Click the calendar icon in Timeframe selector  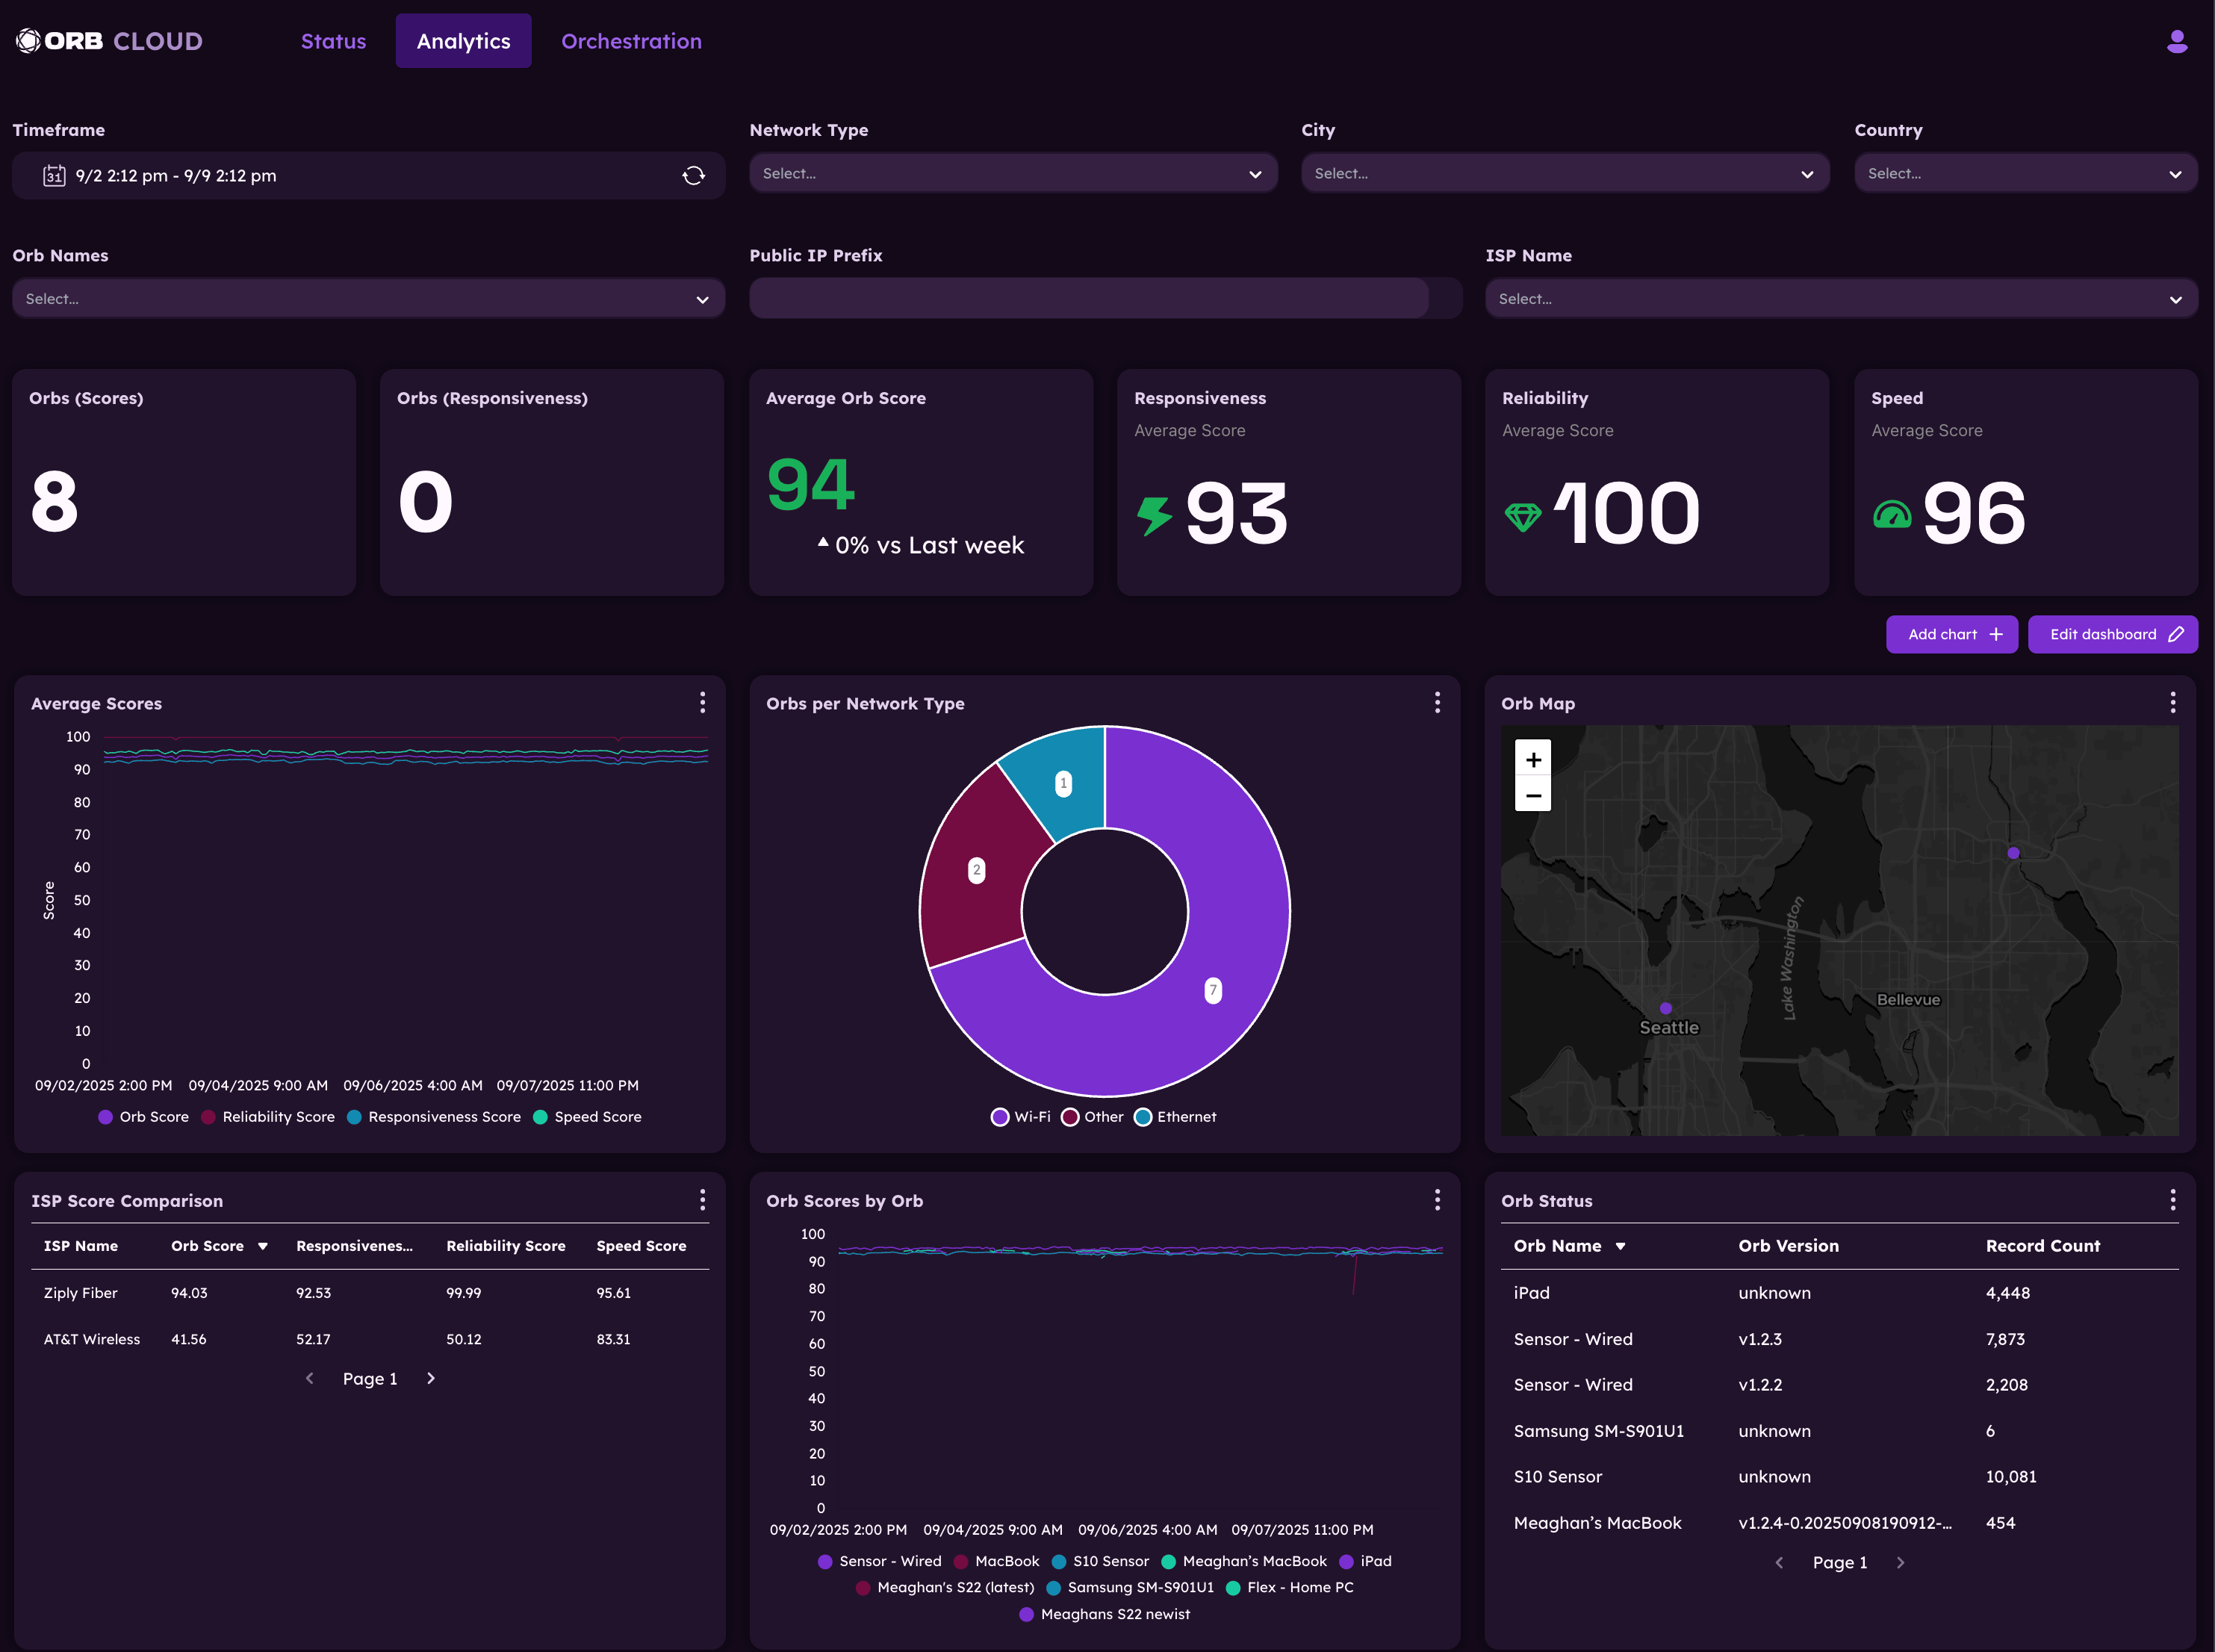(x=55, y=175)
